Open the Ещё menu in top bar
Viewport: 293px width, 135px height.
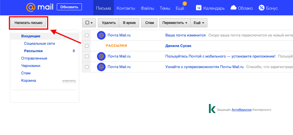pyautogui.click(x=180, y=8)
